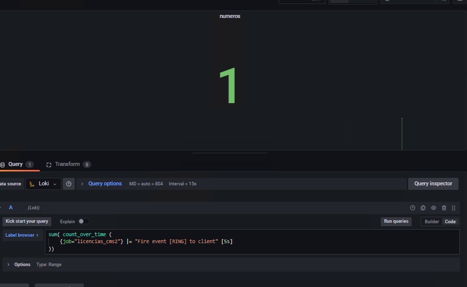
Task: Toggle the Explain switch
Action: click(x=83, y=221)
